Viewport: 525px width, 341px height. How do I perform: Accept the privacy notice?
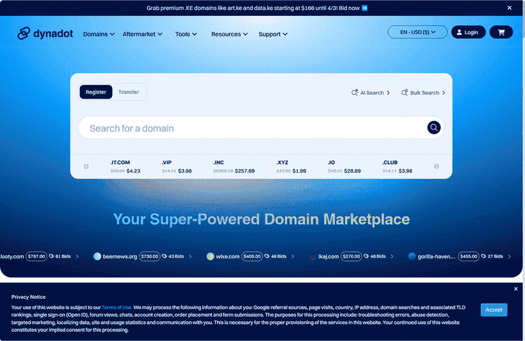pos(493,309)
